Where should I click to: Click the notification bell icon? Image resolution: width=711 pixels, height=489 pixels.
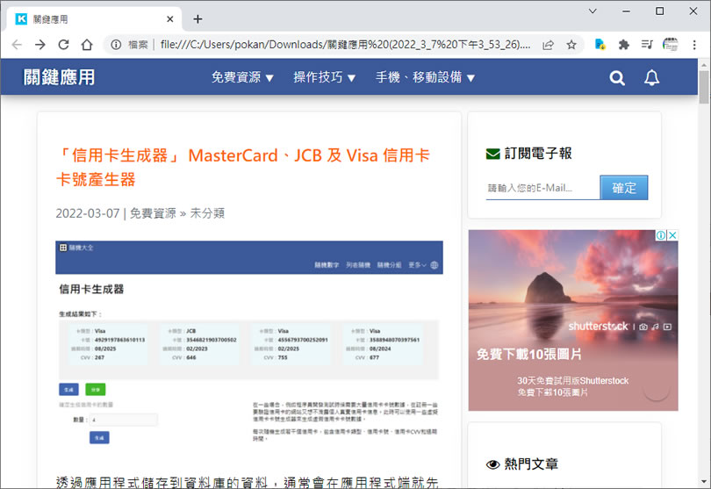coord(651,78)
